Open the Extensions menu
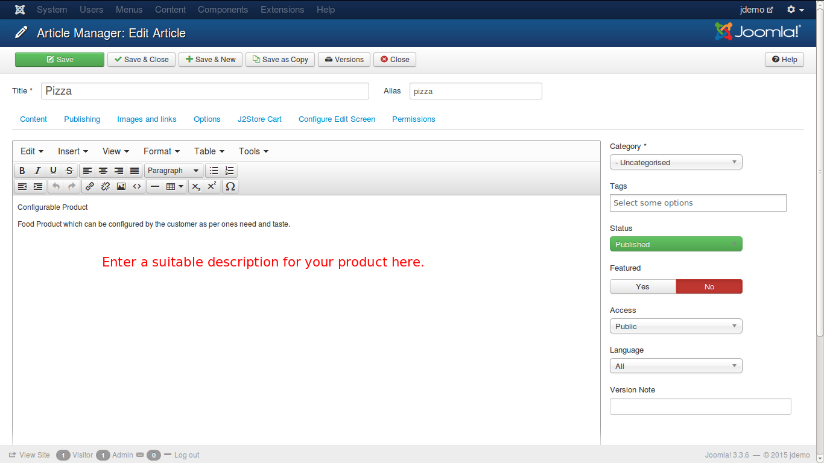 282,10
